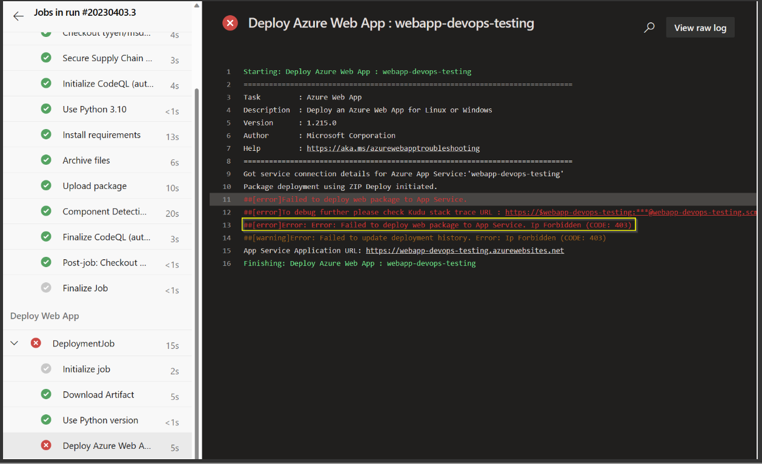
Task: Click the success icon beside Finalize CodeQL
Action: (46, 236)
